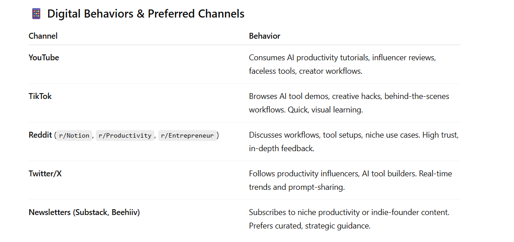The image size is (514, 242).
Task: Click the r/Productivity code tag
Action: [125, 135]
